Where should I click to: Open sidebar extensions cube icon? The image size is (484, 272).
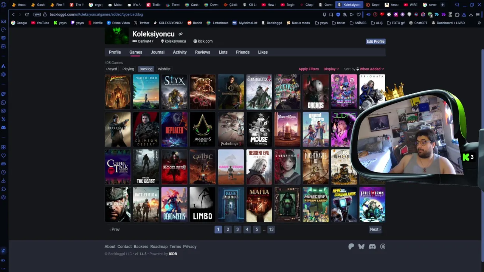(3, 189)
